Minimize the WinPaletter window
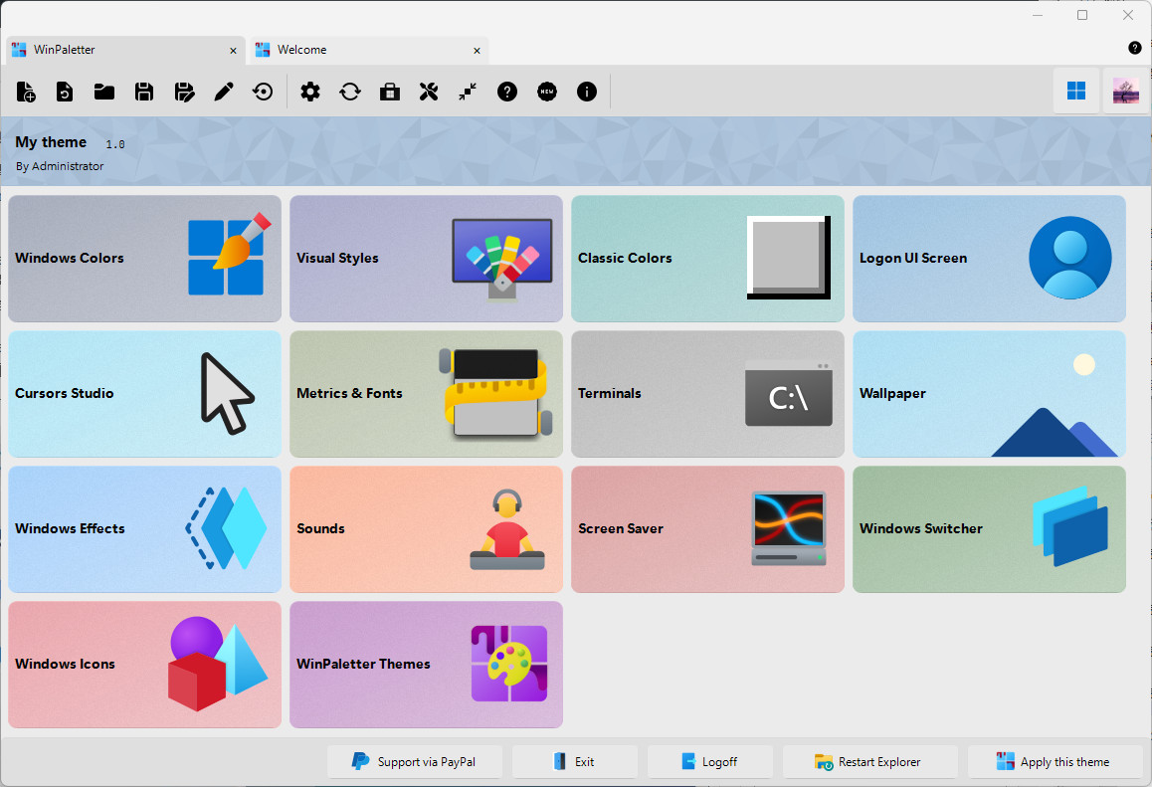This screenshot has width=1152, height=787. coord(1038,15)
